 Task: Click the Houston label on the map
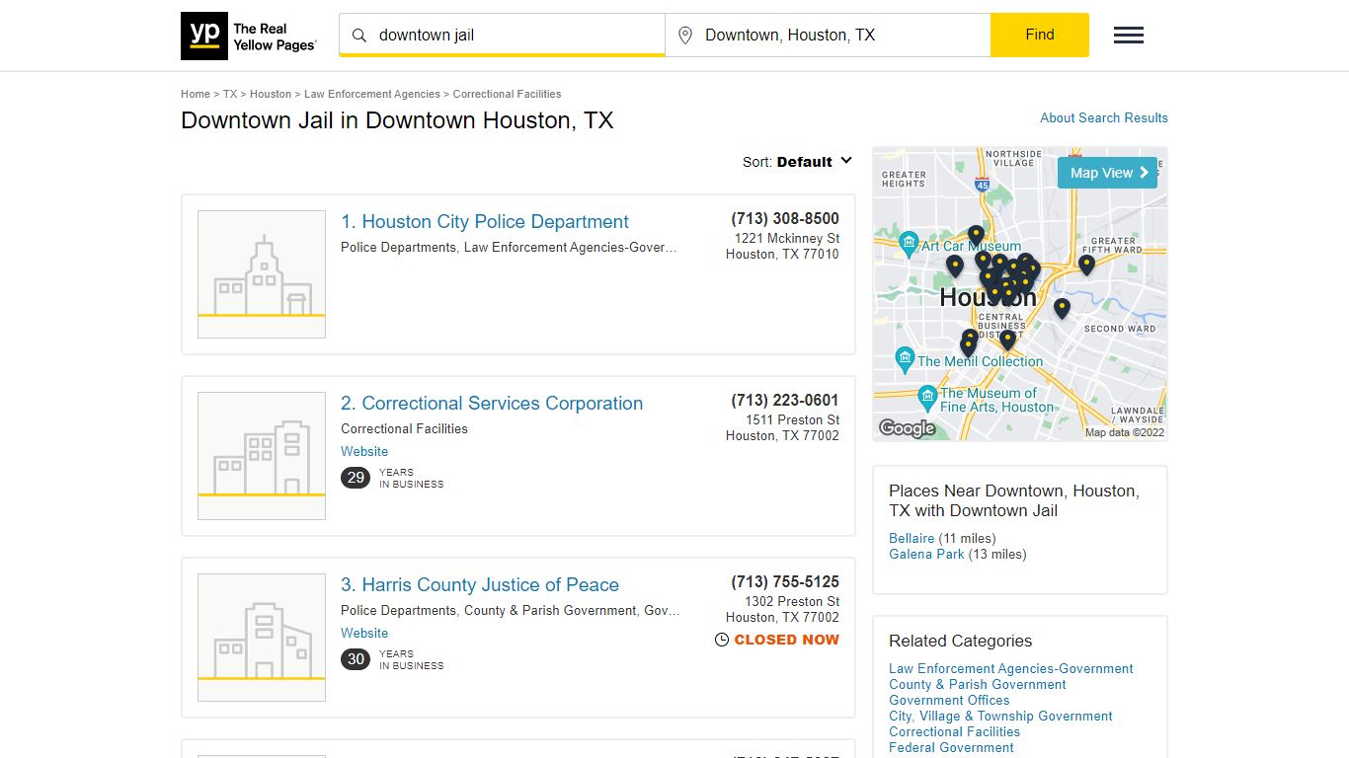[x=988, y=297]
